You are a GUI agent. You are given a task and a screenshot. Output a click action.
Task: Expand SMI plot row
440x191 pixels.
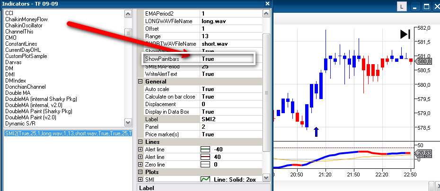pos(140,179)
